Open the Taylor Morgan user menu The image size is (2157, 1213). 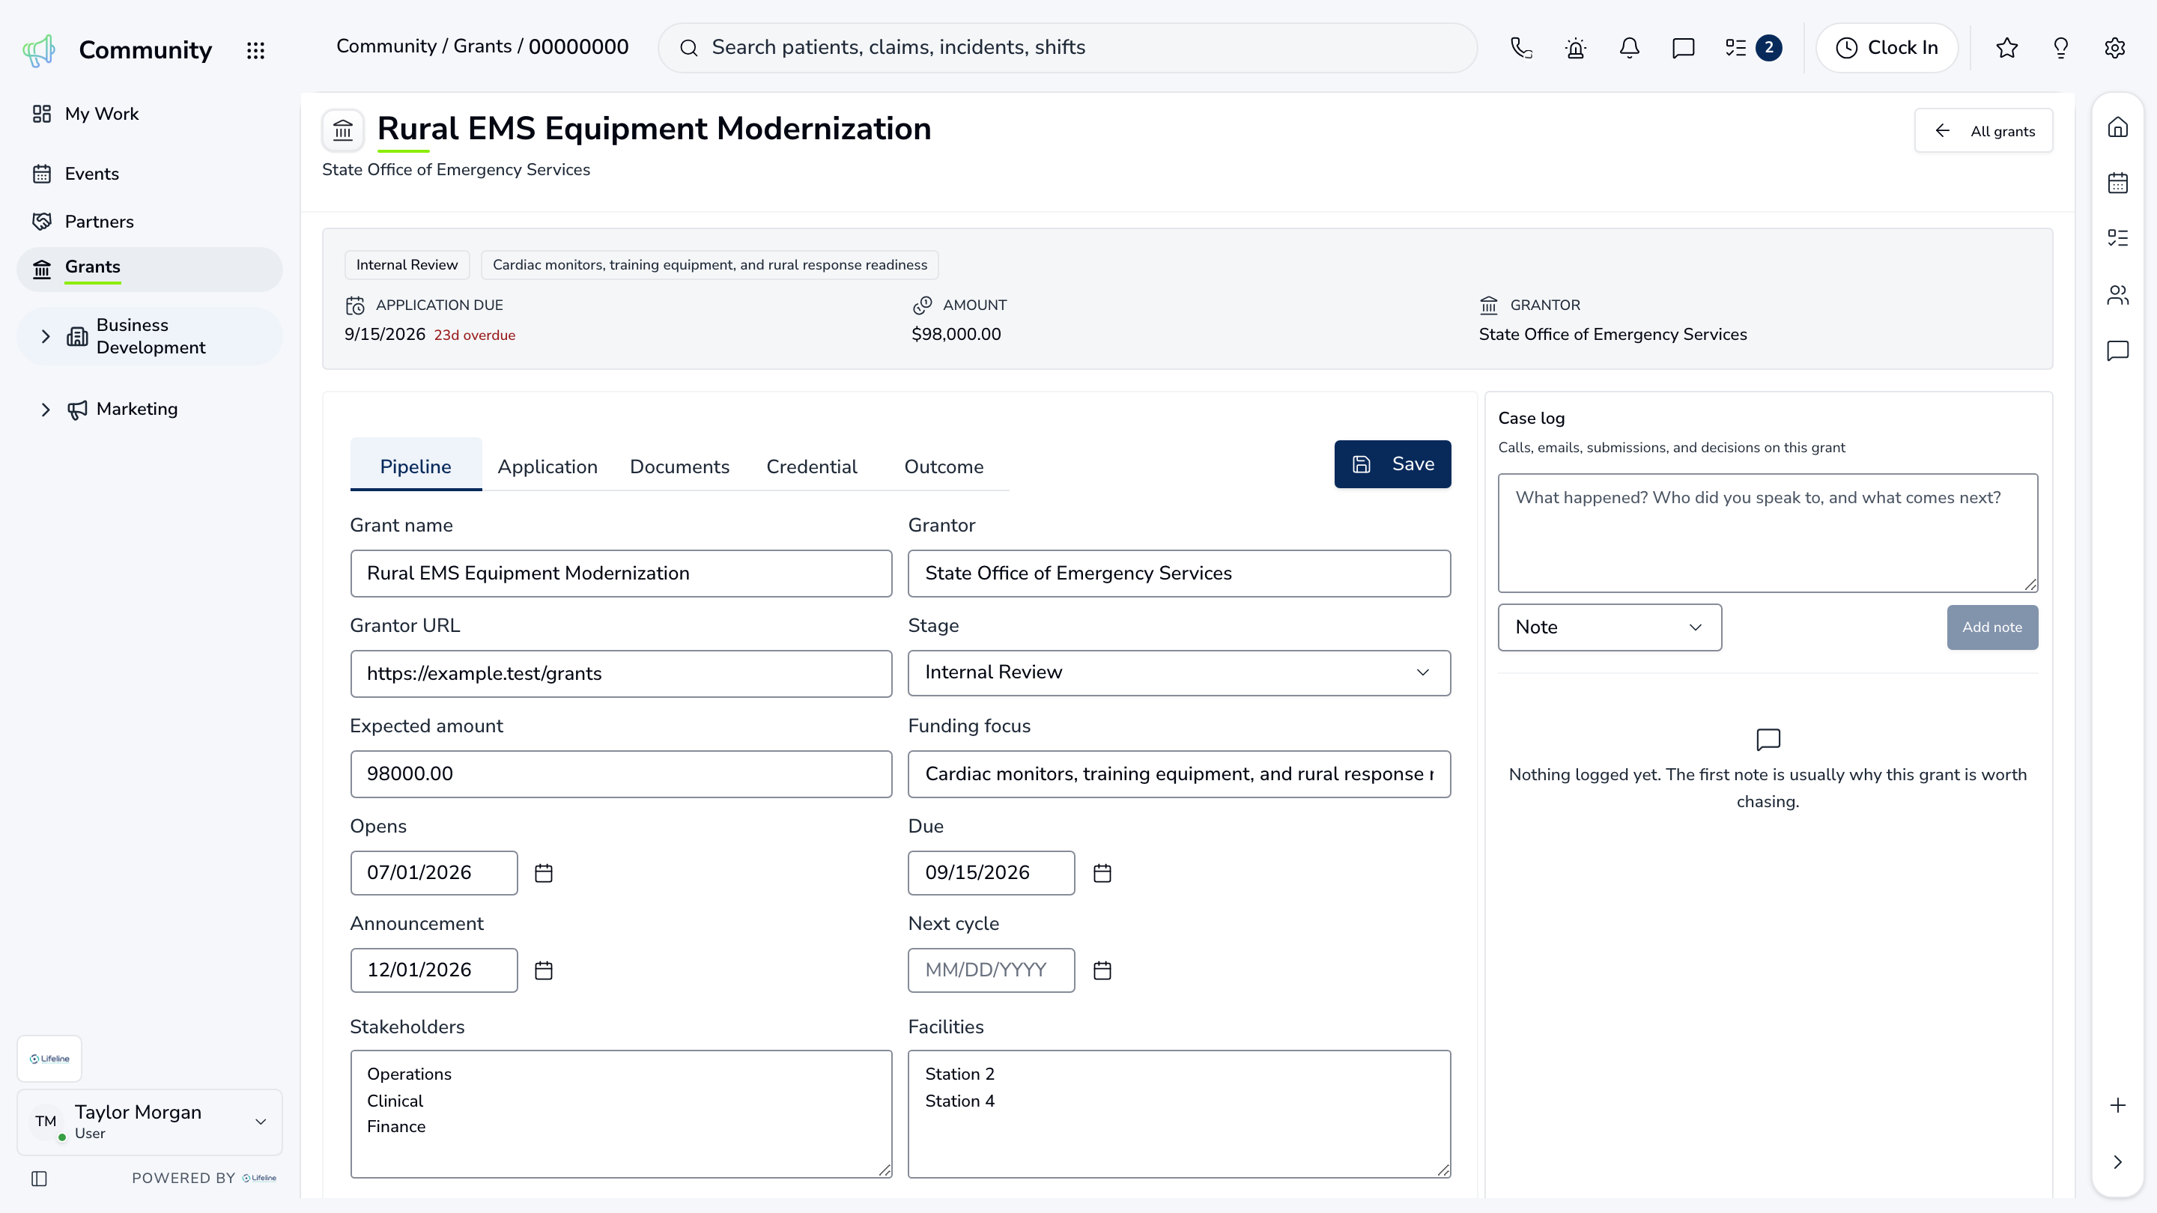pos(150,1122)
